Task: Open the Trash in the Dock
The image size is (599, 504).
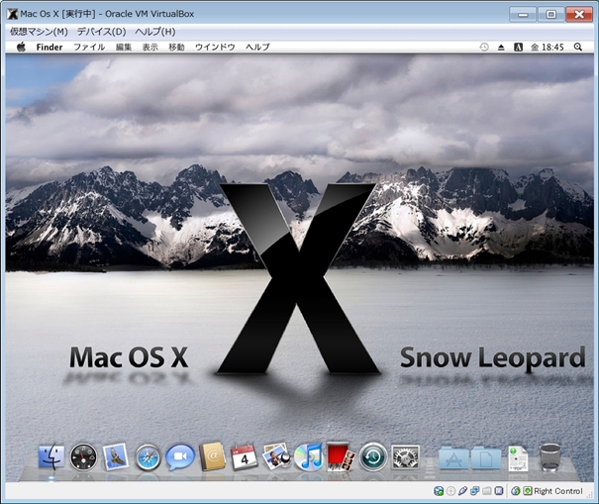Action: (x=550, y=457)
